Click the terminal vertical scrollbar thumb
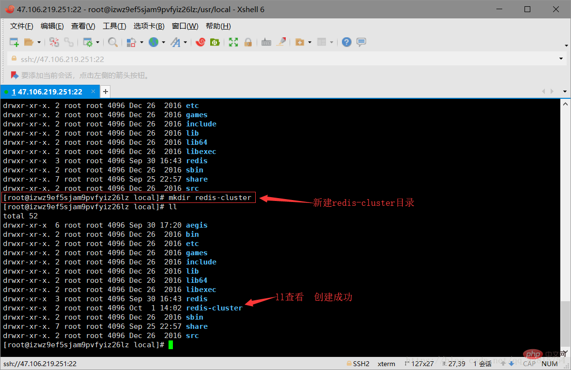The height and width of the screenshot is (370, 571). tap(565, 324)
